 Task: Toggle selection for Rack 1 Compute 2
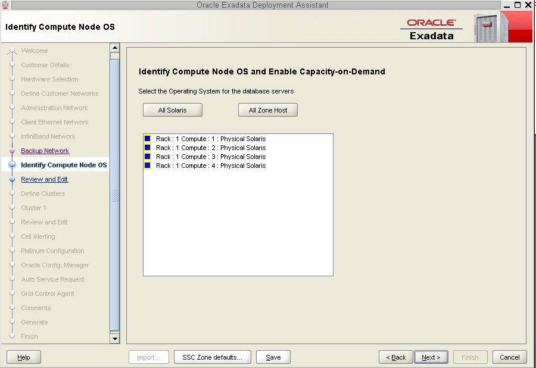click(147, 147)
